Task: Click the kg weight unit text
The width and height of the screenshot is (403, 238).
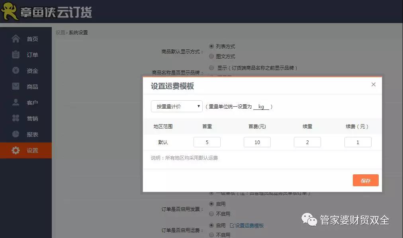Action: (261, 107)
